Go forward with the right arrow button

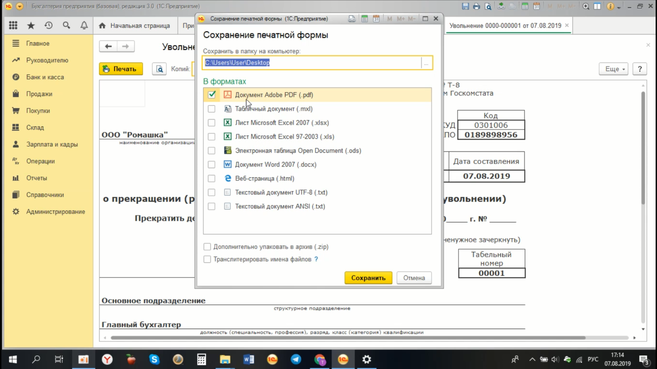[x=126, y=46]
